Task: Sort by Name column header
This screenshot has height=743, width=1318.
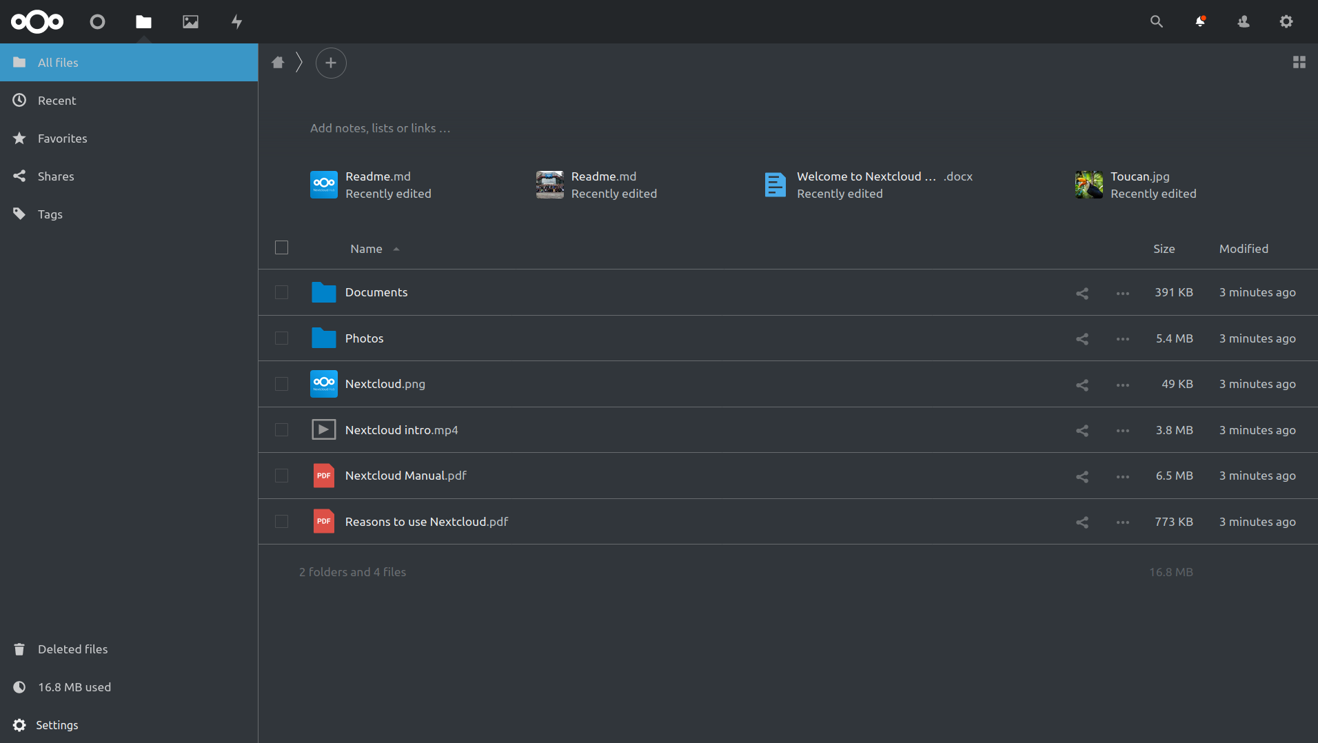Action: [366, 249]
